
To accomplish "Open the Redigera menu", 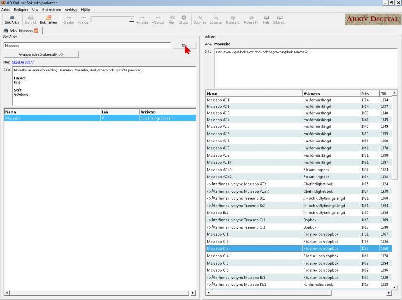I will pyautogui.click(x=21, y=10).
